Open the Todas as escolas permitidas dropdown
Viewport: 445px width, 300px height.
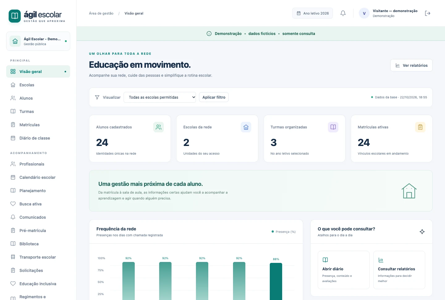160,97
